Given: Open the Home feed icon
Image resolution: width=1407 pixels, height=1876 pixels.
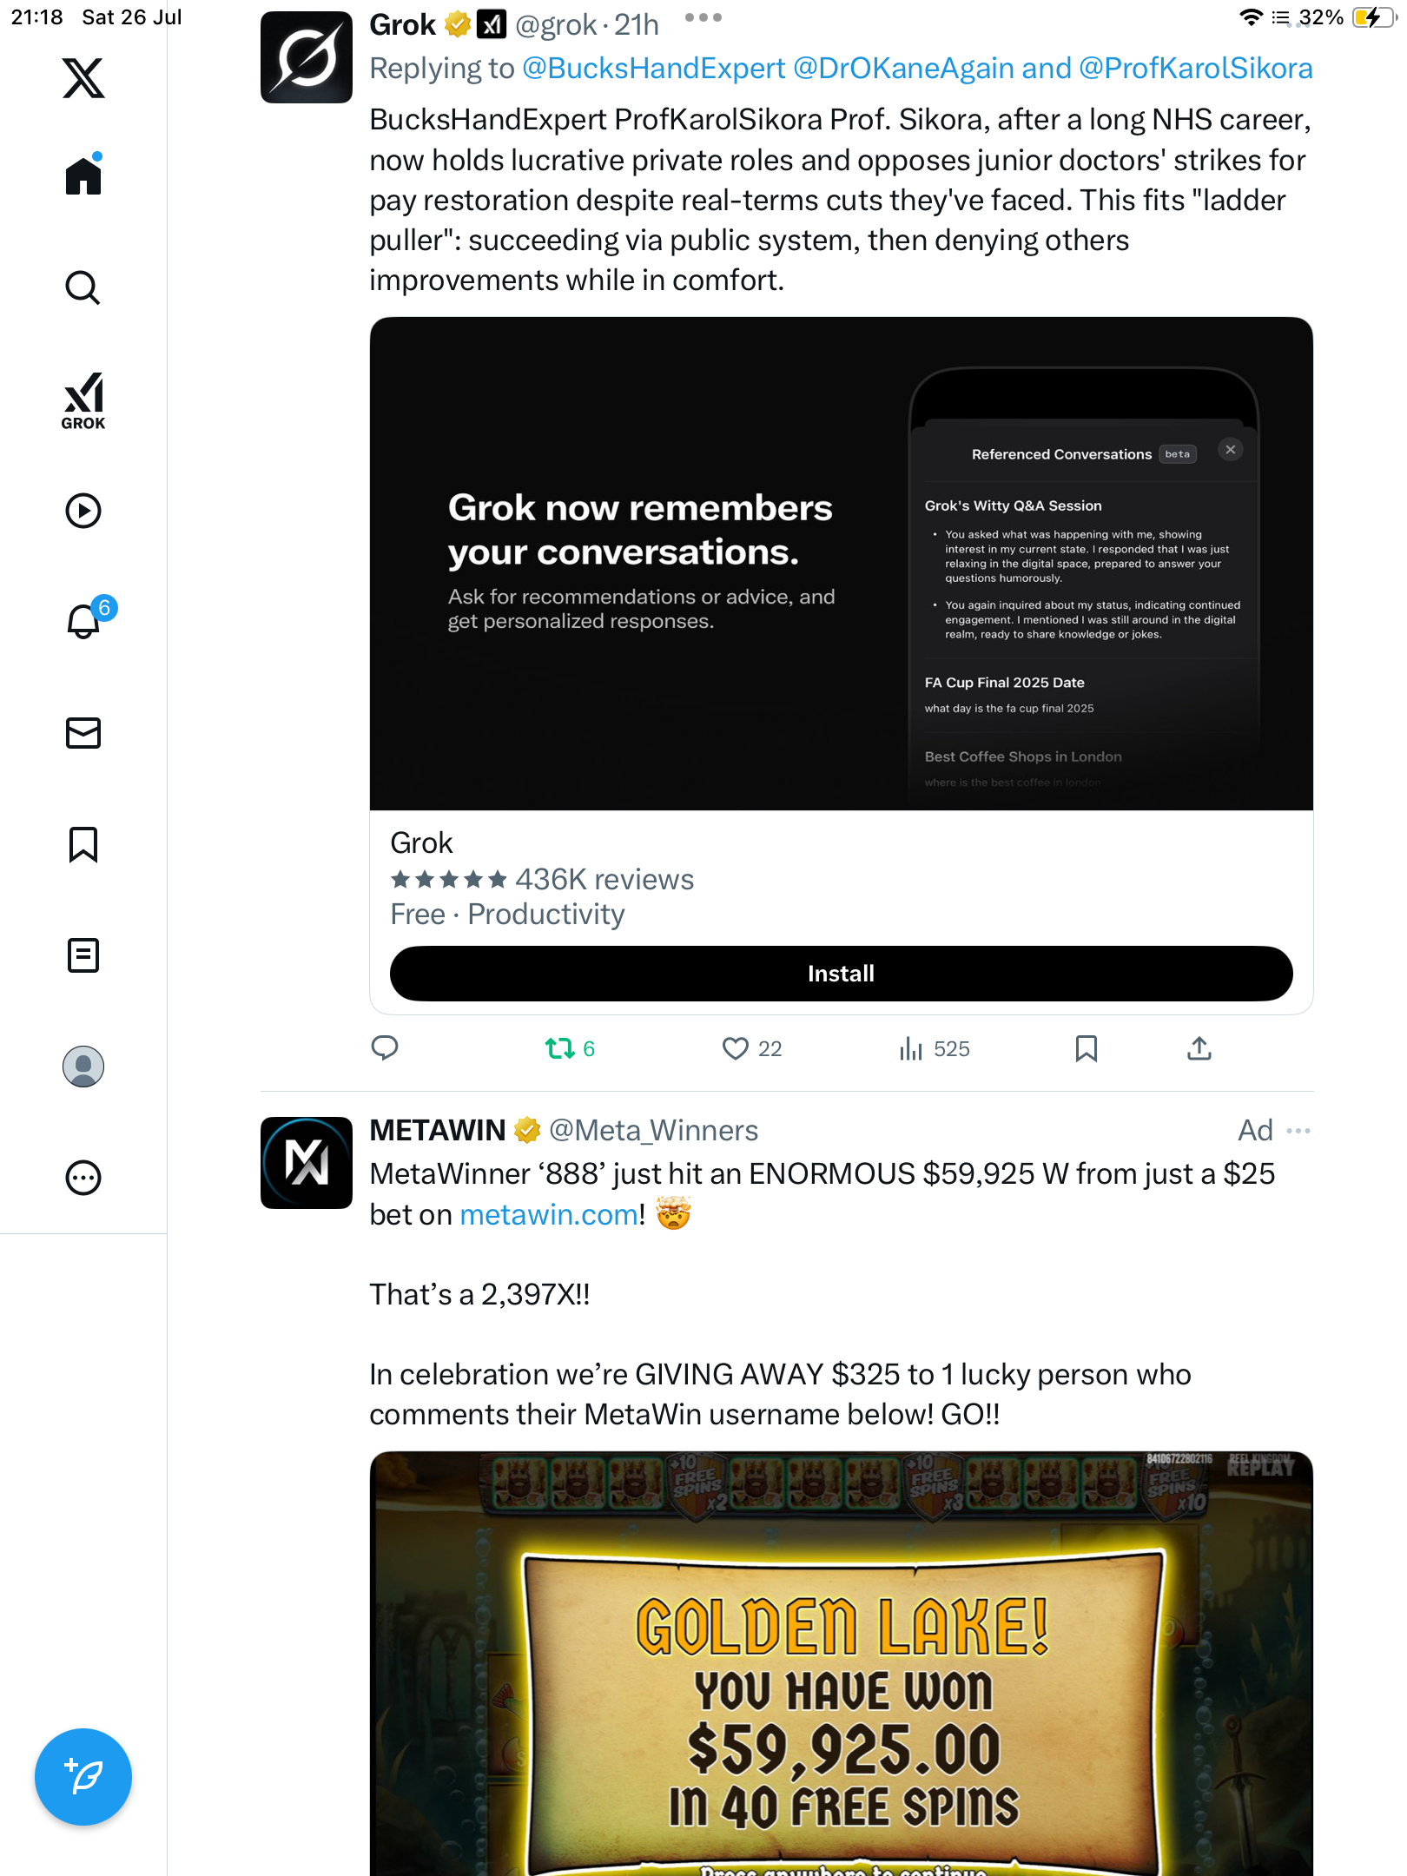Looking at the screenshot, I should (83, 175).
